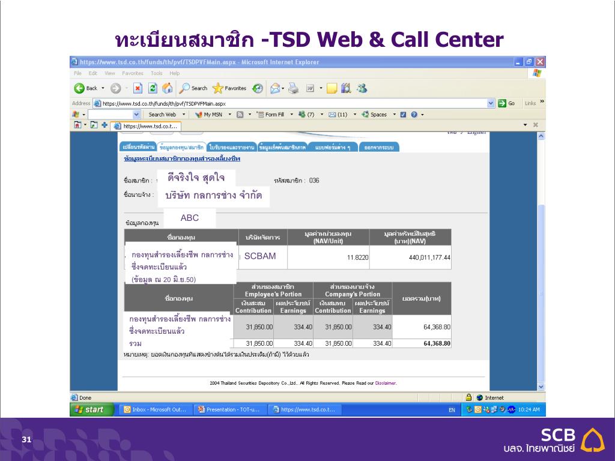The width and height of the screenshot is (615, 461).
Task: Click the green Refresh page icon
Action: coord(153,88)
